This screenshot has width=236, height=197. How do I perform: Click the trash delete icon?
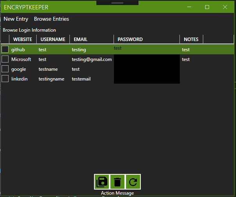[x=117, y=182]
